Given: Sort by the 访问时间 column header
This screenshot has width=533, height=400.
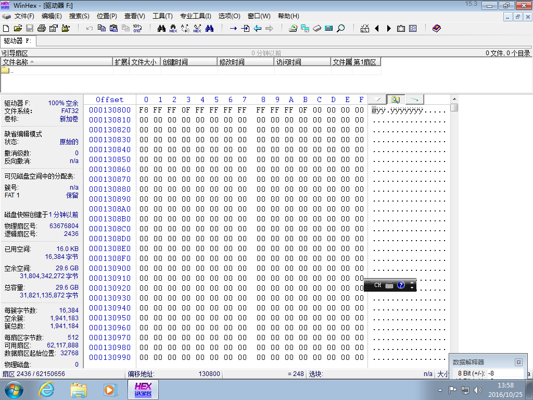Looking at the screenshot, I should 302,62.
